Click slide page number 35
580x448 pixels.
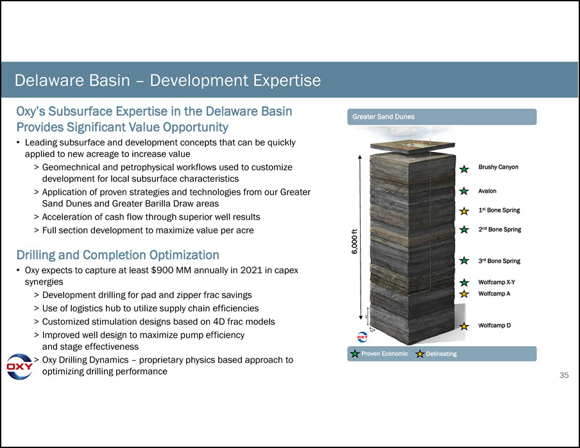(564, 375)
